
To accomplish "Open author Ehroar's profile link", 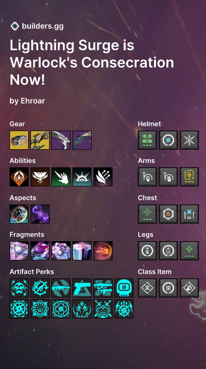I will (33, 101).
